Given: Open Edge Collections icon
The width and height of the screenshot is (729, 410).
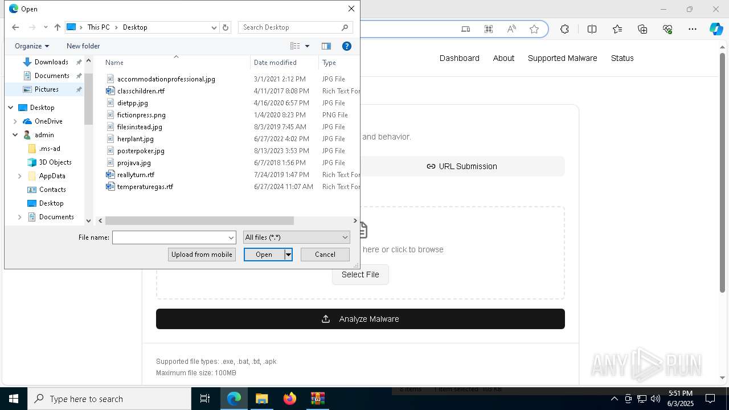Looking at the screenshot, I should 642,29.
